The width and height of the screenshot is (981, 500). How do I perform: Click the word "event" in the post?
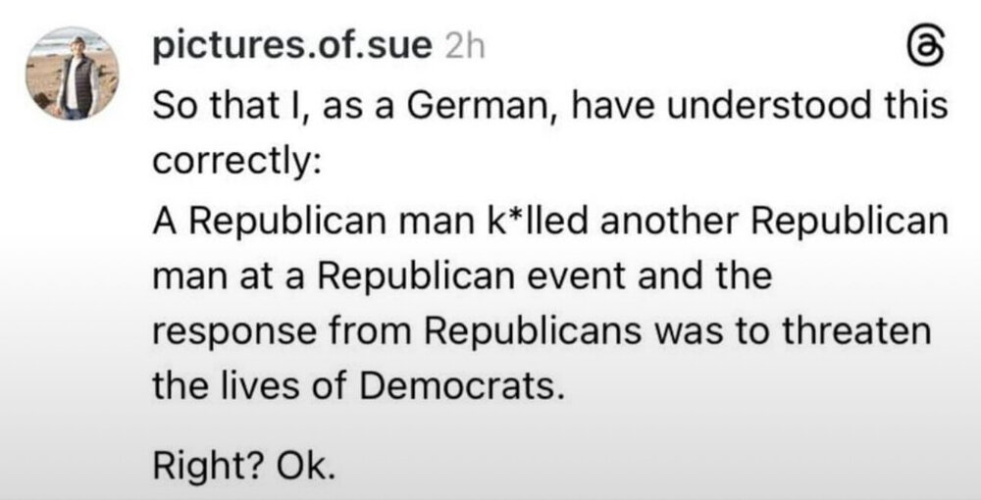click(586, 275)
